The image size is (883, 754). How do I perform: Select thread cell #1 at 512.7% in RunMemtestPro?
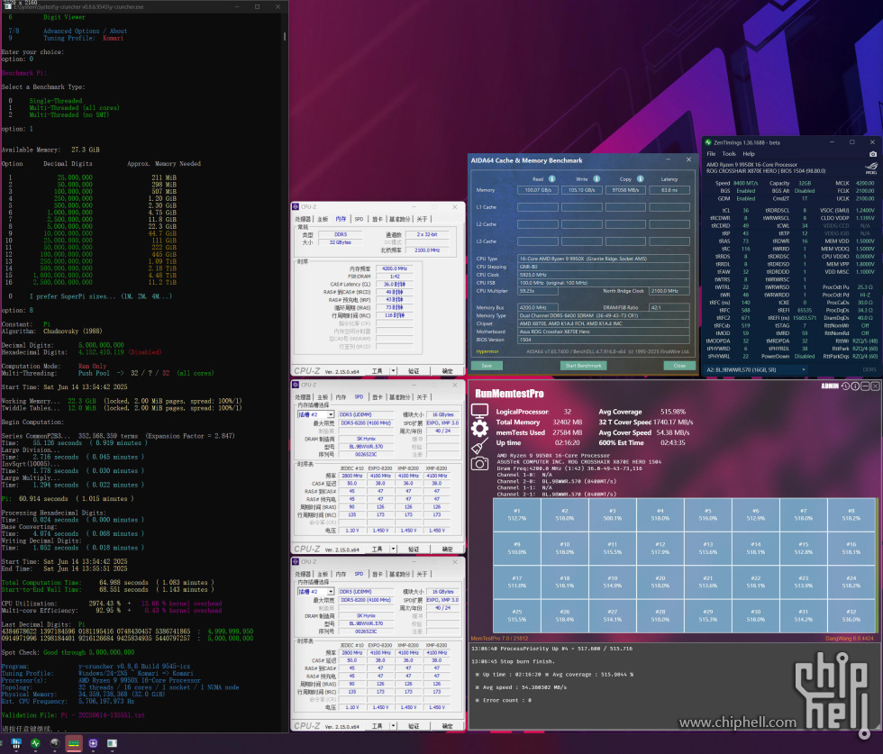click(517, 514)
